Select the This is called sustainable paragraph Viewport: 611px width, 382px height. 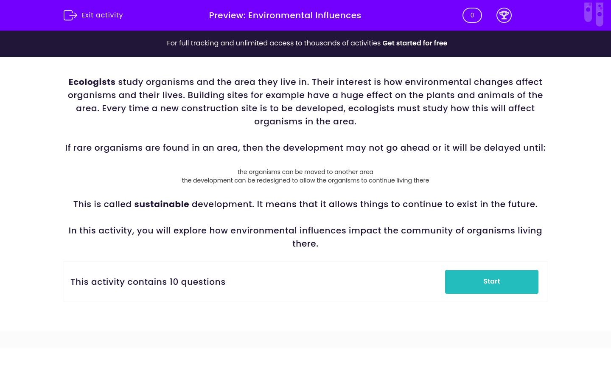(305, 204)
